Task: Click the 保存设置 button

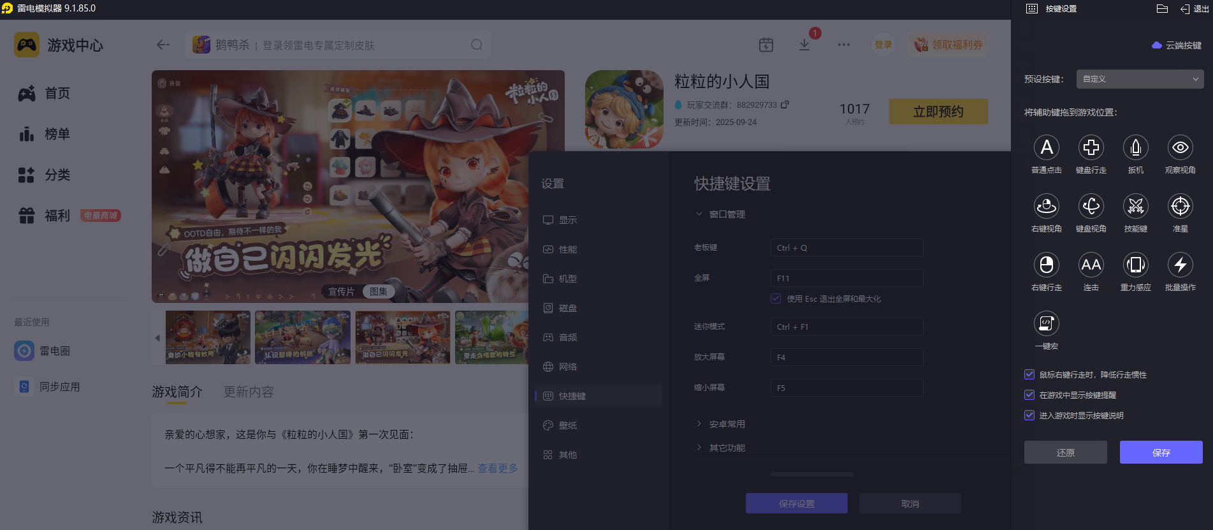Action: (x=796, y=503)
